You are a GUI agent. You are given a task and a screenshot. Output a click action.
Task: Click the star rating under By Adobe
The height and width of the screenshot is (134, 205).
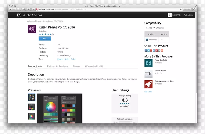(45, 34)
